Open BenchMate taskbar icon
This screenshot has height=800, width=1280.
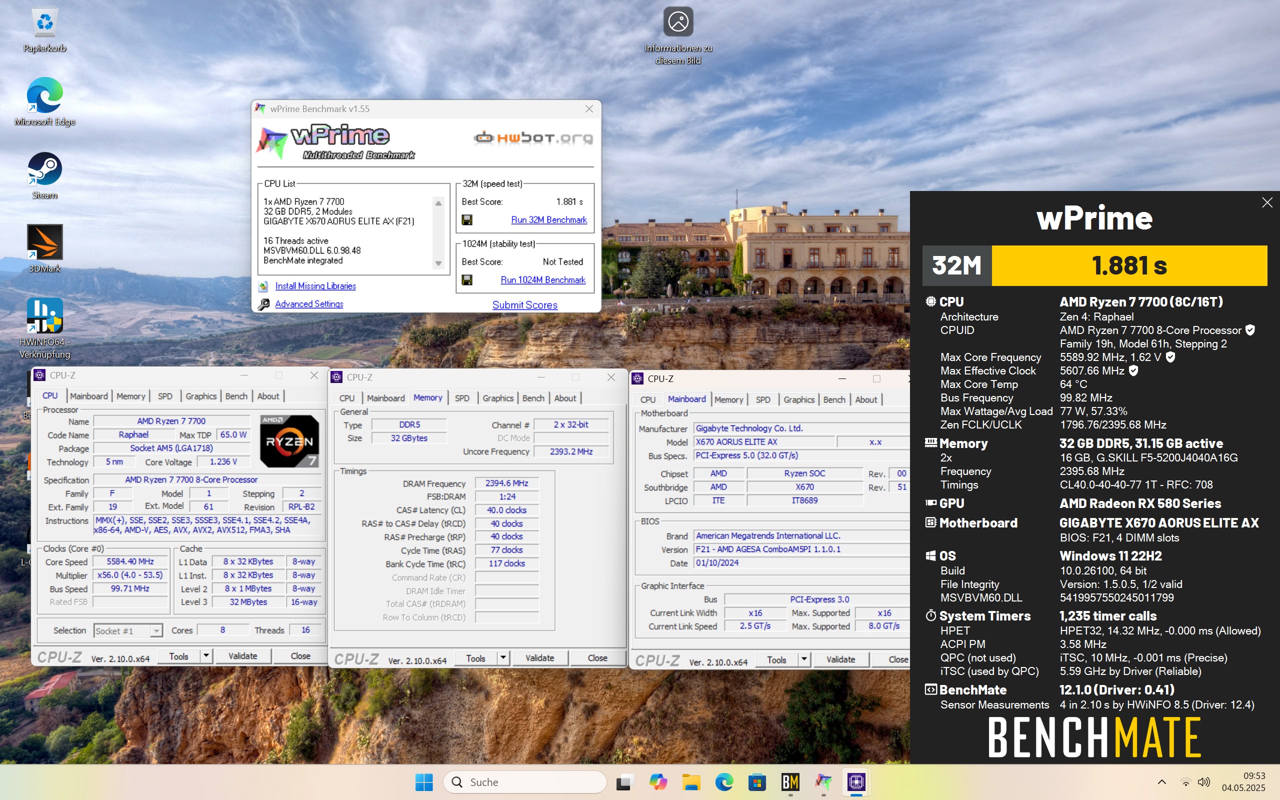(790, 782)
